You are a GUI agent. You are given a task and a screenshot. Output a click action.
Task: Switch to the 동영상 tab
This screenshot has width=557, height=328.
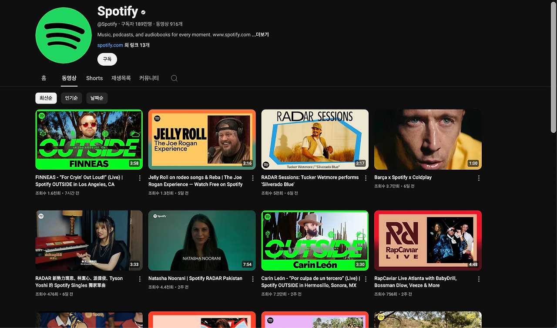69,78
